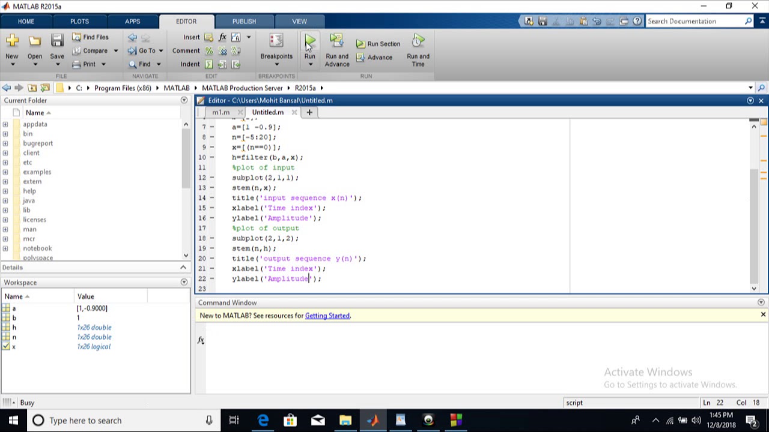The height and width of the screenshot is (432, 769).
Task: Switch to the PUBLISH ribbon tab
Action: (244, 22)
